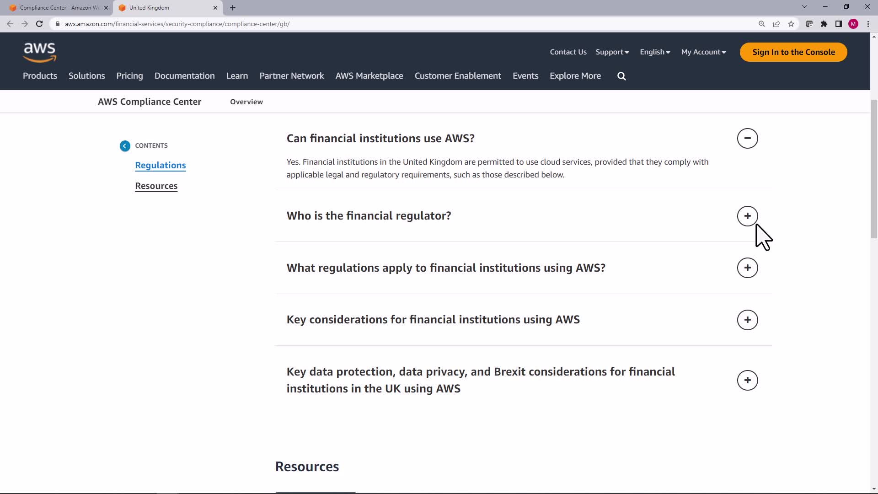Open the English language dropdown
Screen dimensions: 878x494
(655, 52)
